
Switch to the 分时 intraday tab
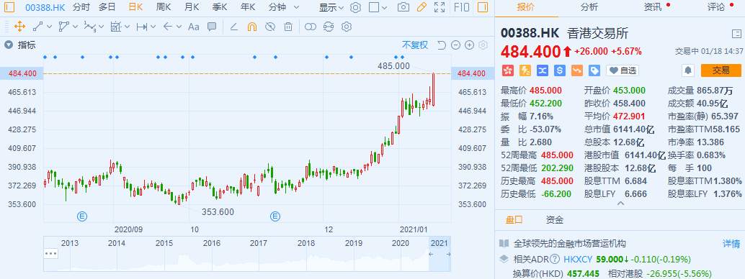click(x=81, y=7)
